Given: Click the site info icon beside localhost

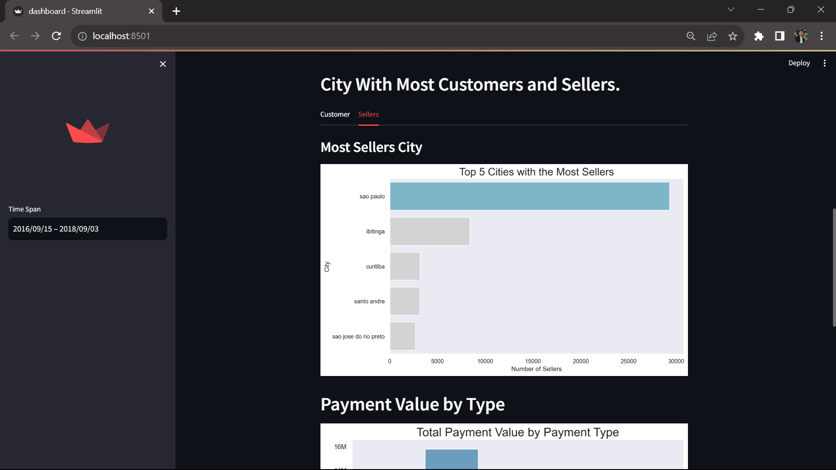Looking at the screenshot, I should pyautogui.click(x=82, y=36).
